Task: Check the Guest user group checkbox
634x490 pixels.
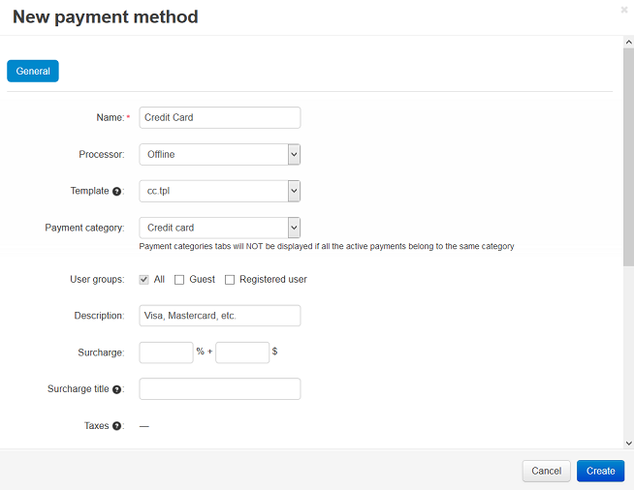Action: [x=179, y=280]
